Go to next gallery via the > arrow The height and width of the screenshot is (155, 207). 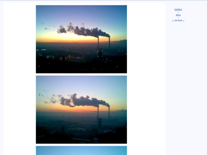[x=184, y=21]
